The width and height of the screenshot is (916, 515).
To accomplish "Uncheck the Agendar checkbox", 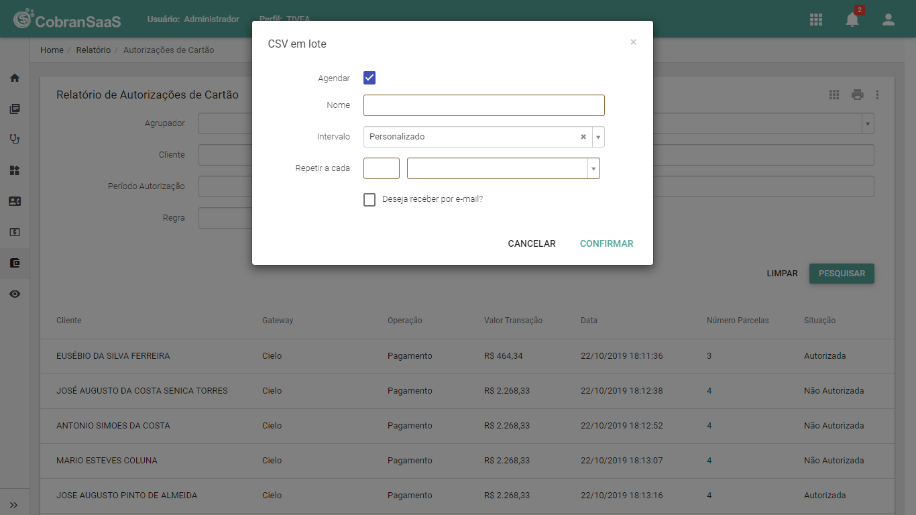I will 369,78.
